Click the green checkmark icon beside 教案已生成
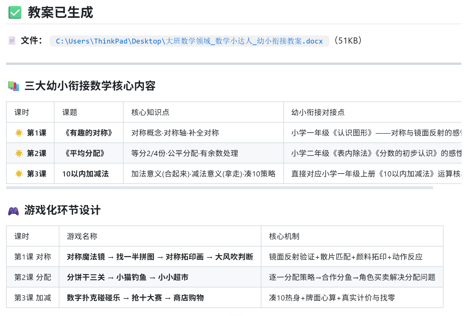The height and width of the screenshot is (316, 468). (15, 12)
